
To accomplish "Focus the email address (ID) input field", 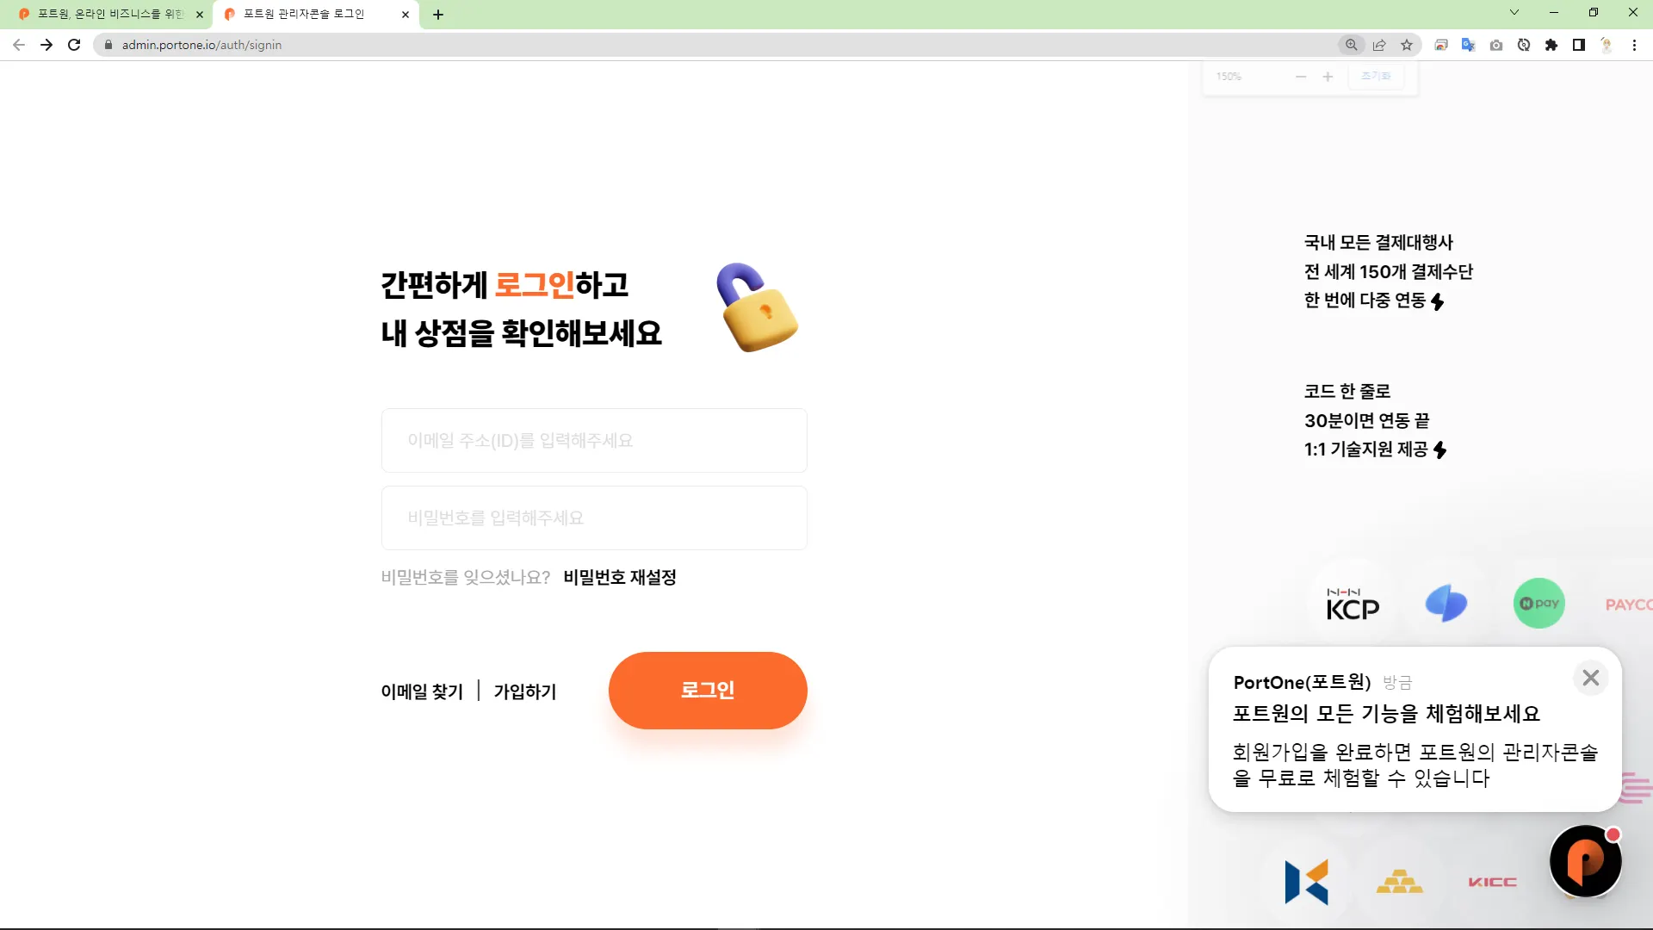I will point(594,441).
